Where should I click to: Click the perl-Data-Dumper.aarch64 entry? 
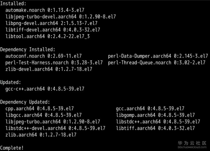click(x=158, y=56)
